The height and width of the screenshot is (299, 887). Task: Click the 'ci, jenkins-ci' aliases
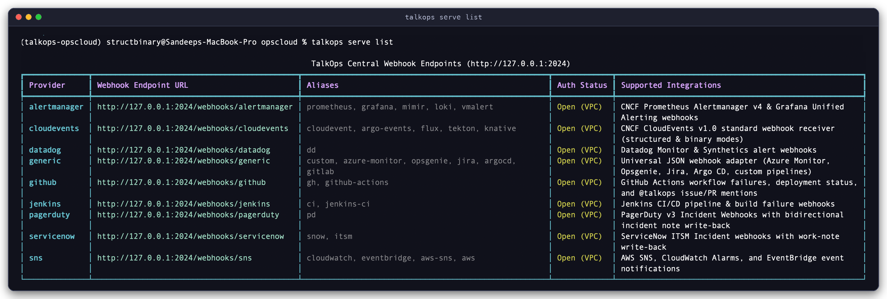338,204
